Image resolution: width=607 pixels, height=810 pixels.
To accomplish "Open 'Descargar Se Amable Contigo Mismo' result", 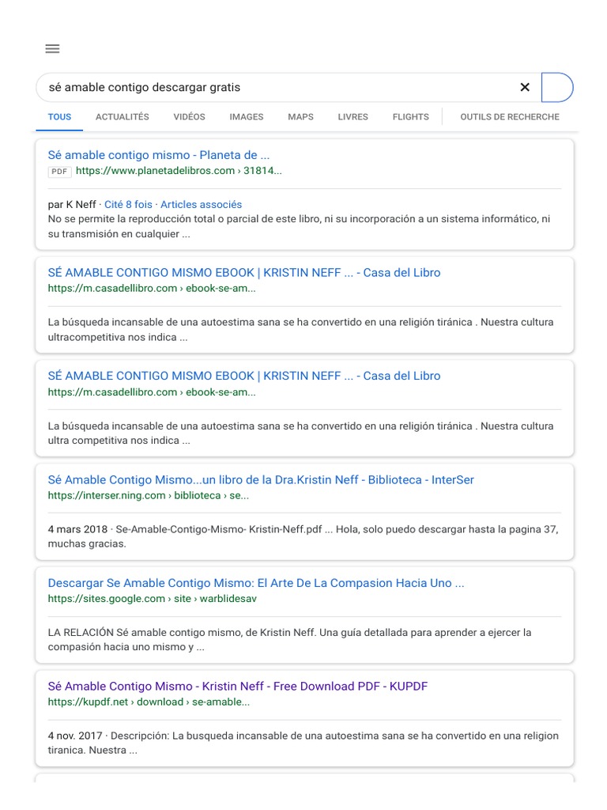I will (256, 583).
